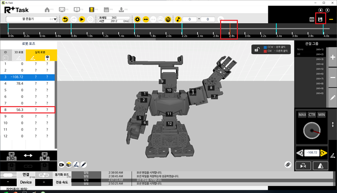The width and height of the screenshot is (337, 193).
Task: Collapse panel with the yellow minus button
Action: (x=332, y=19)
